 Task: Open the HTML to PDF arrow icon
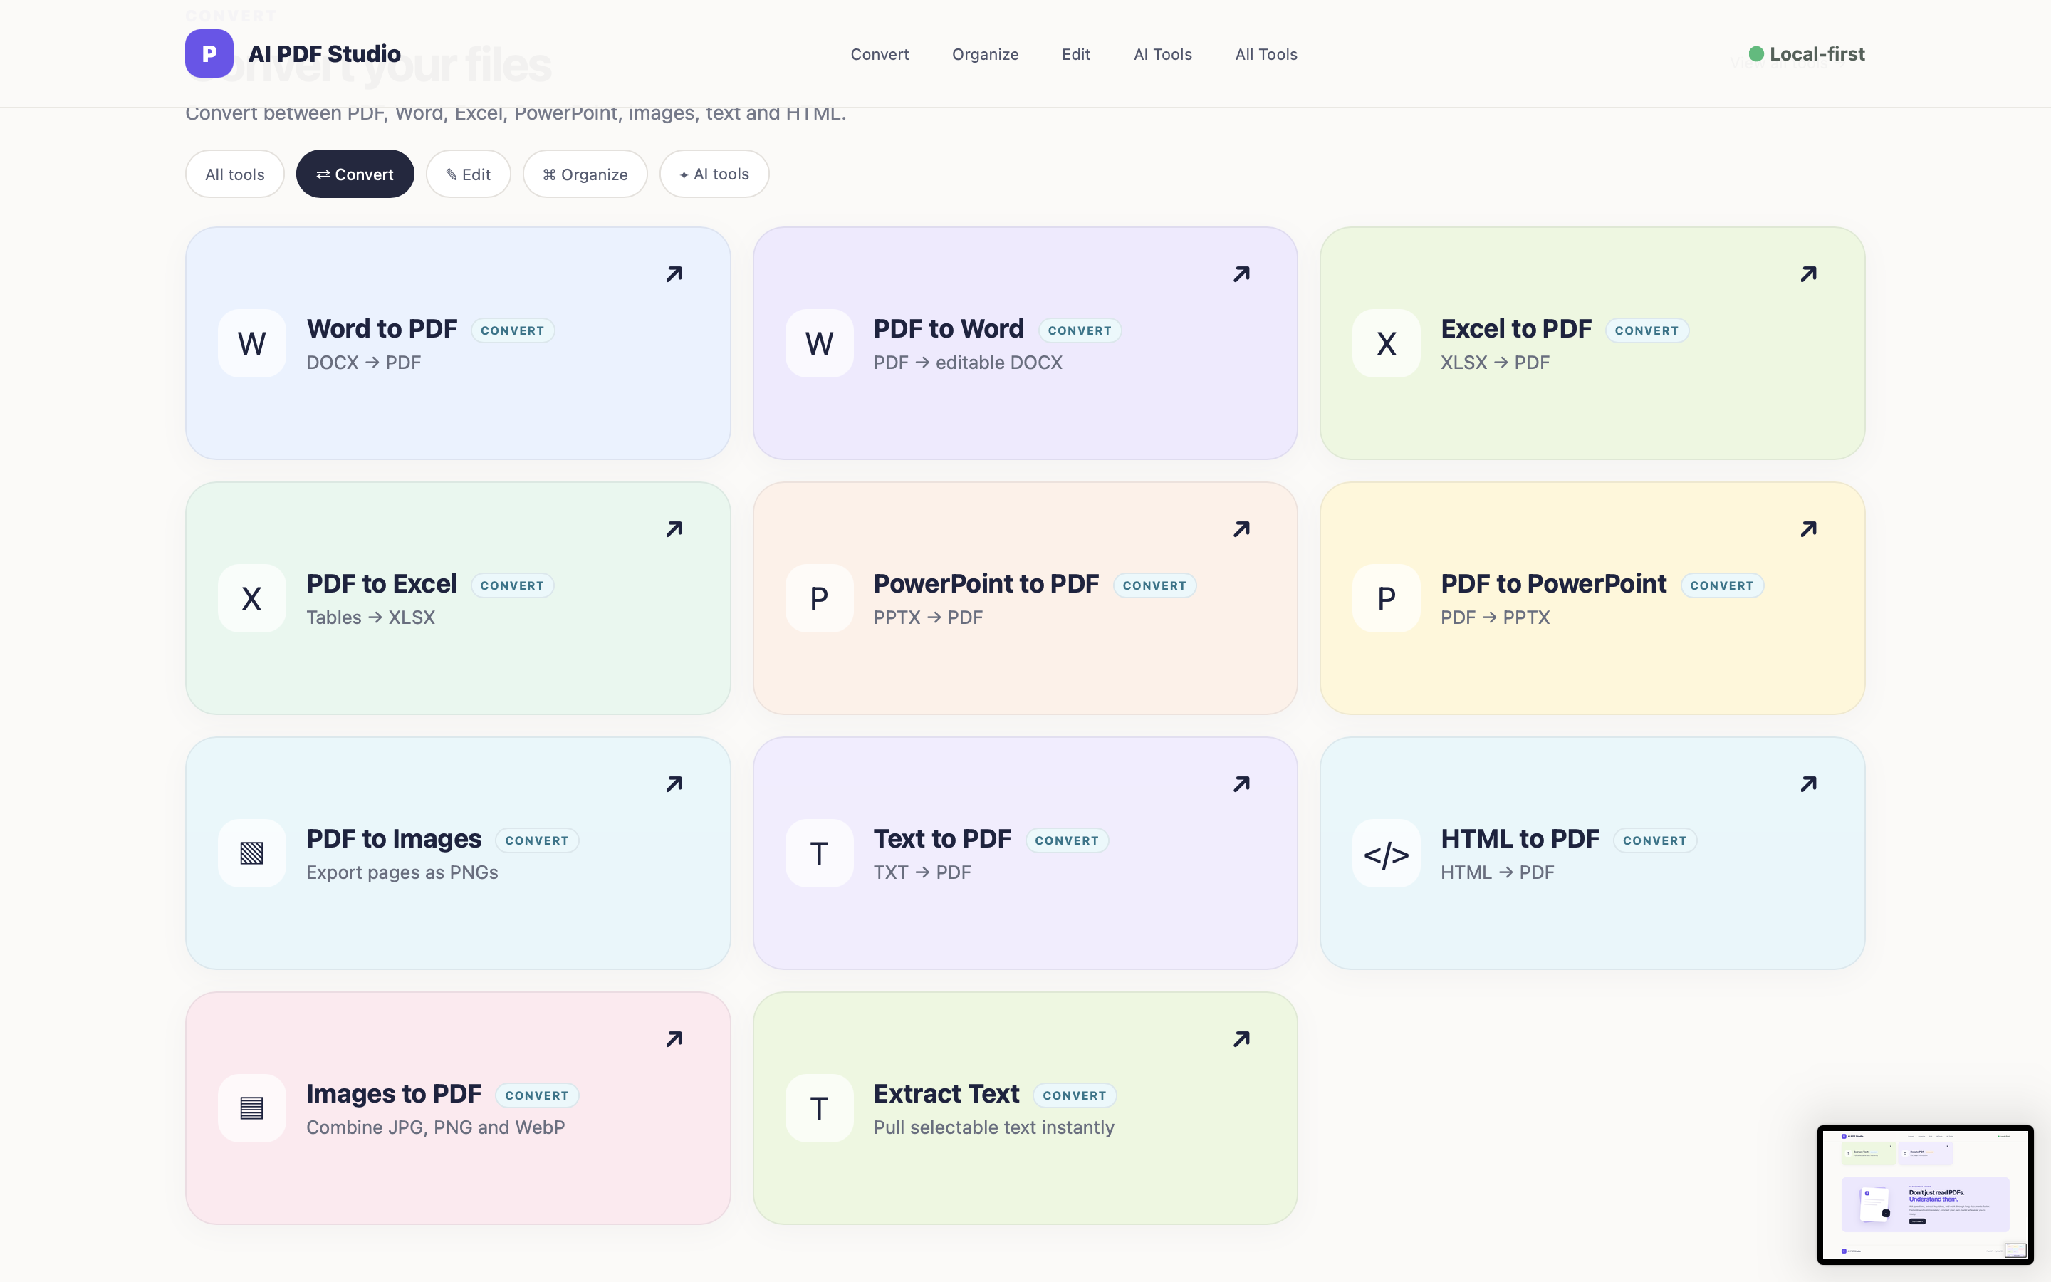coord(1809,783)
